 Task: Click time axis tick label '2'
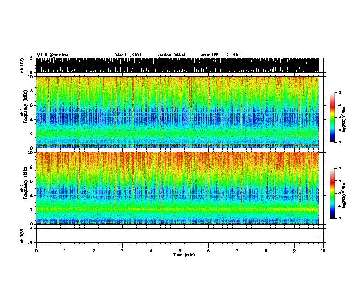(94, 251)
